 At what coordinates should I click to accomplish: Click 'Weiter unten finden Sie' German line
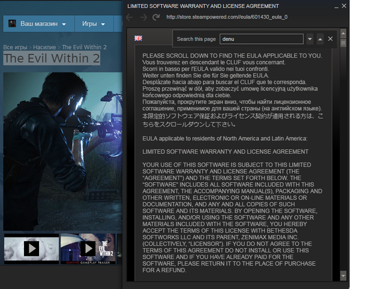coord(206,76)
